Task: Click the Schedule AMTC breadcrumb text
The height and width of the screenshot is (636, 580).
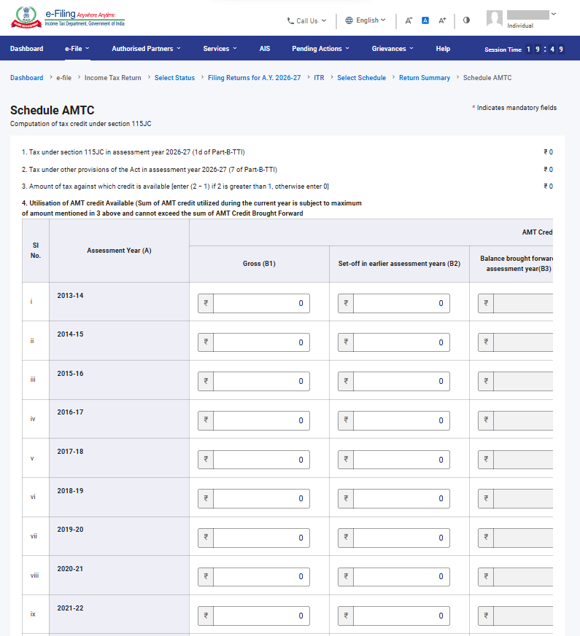Action: [487, 78]
